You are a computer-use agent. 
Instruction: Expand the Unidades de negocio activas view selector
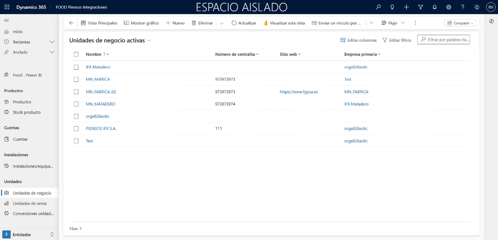click(x=149, y=41)
